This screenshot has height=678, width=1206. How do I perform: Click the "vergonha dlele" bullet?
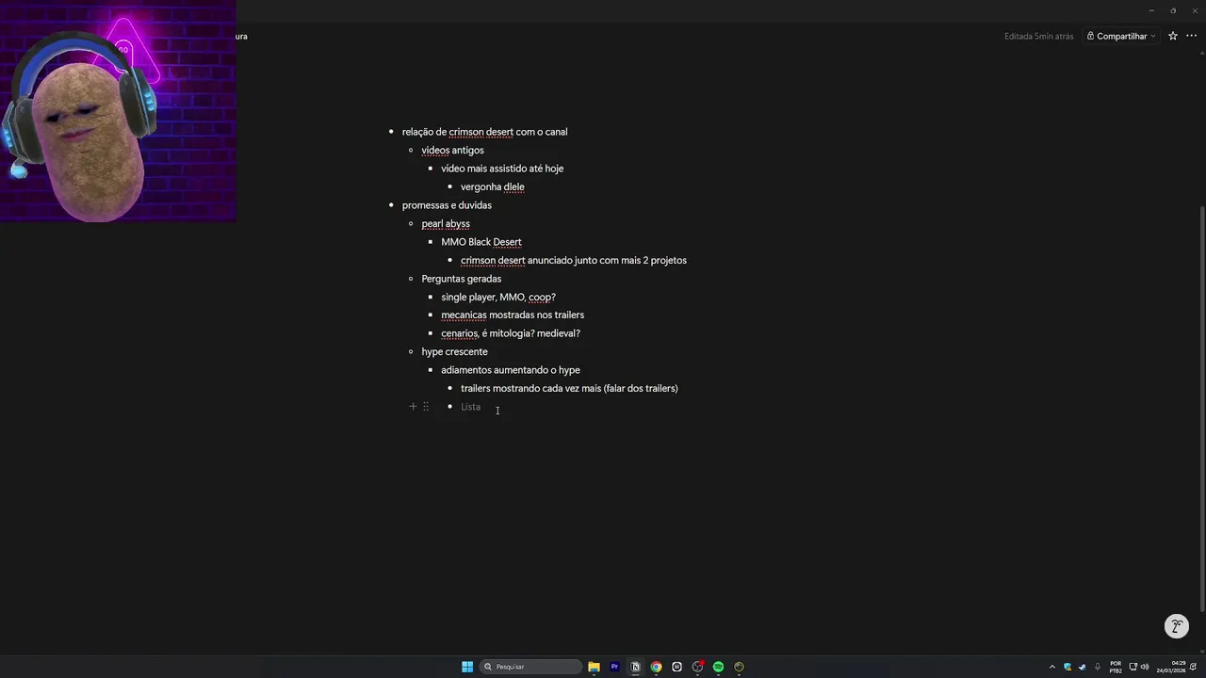[492, 186]
